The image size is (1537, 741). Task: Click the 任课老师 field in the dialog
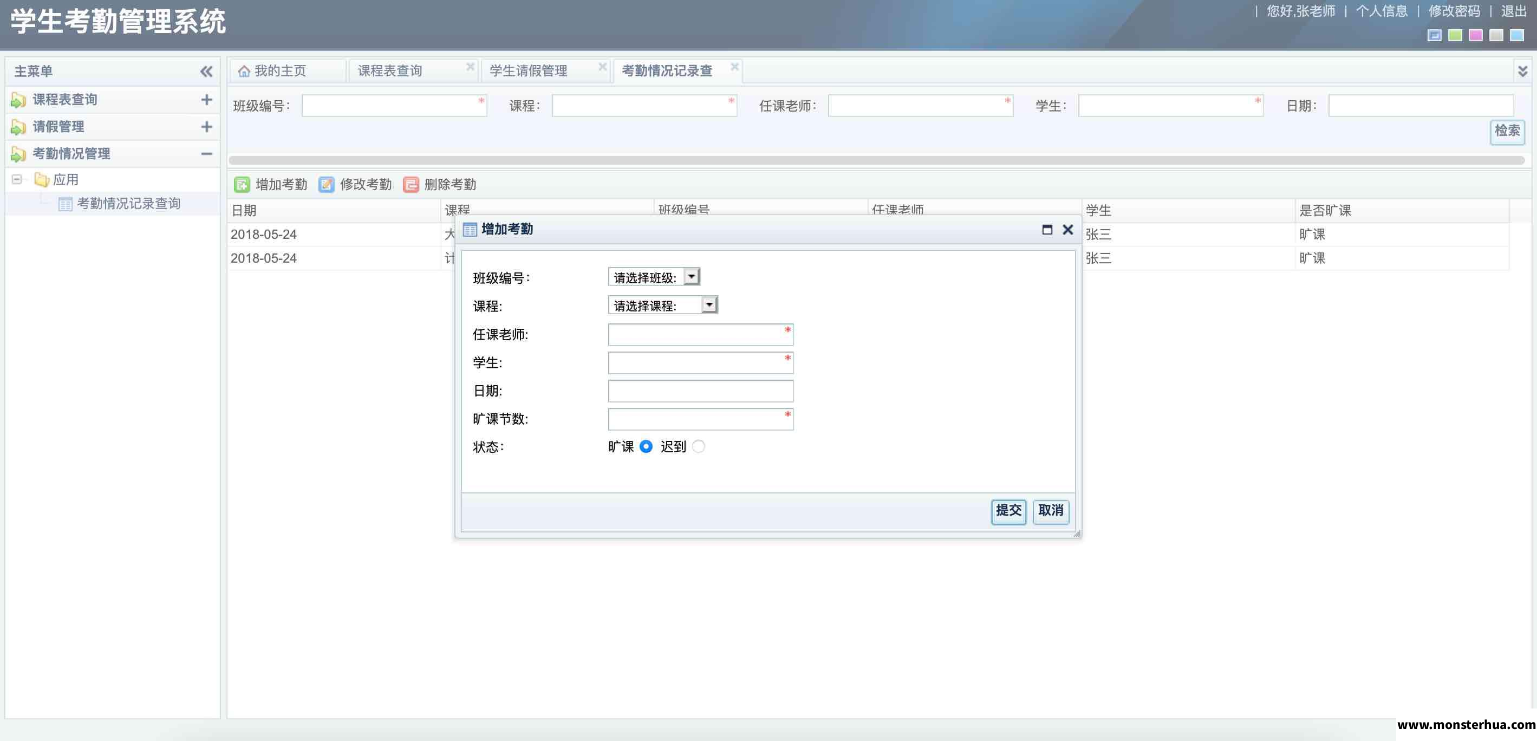tap(700, 335)
